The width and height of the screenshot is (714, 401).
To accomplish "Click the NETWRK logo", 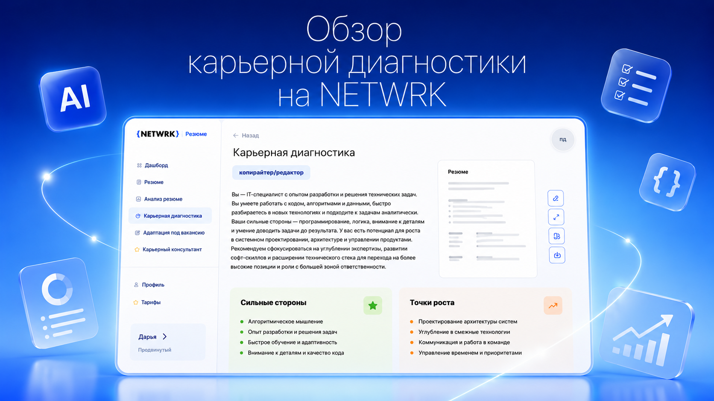I will pos(158,134).
